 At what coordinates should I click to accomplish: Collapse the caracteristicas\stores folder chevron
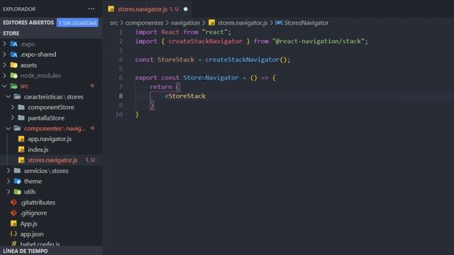point(8,96)
